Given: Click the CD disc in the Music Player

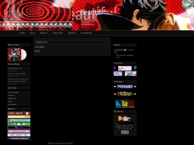Looking at the screenshot, I should pyautogui.click(x=24, y=54).
